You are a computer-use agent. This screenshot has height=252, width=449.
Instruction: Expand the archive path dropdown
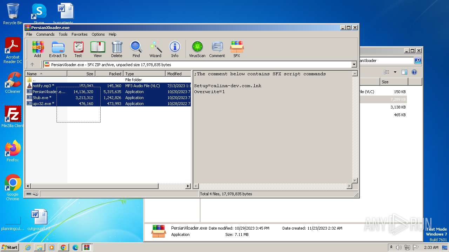click(x=354, y=64)
